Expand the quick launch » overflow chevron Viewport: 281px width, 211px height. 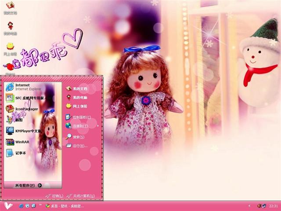[x=40, y=205]
